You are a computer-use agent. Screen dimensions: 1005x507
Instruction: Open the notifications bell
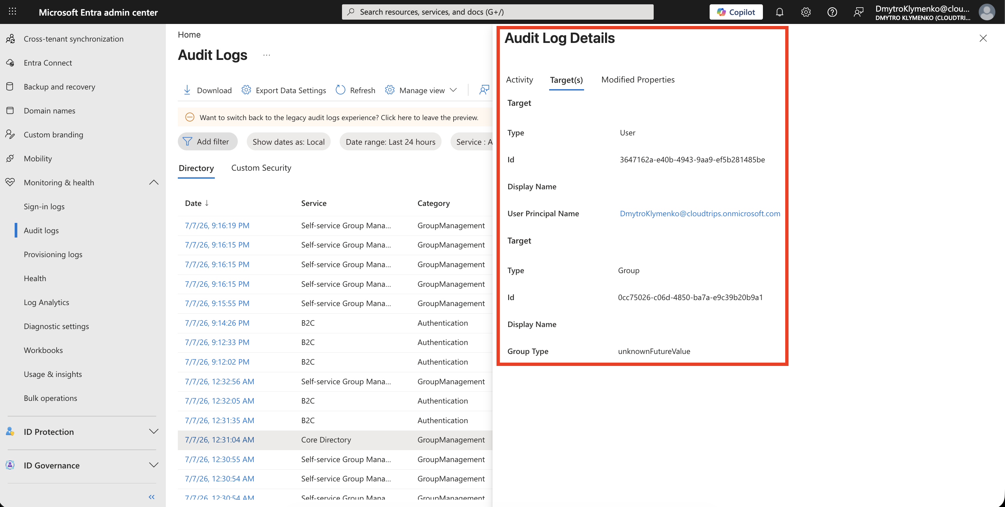[779, 12]
